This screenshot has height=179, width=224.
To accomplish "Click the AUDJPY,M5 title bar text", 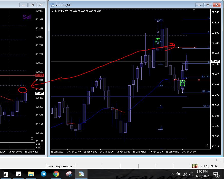I will point(63,5).
